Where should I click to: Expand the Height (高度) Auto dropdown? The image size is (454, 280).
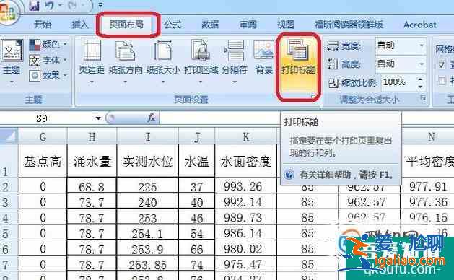point(422,64)
